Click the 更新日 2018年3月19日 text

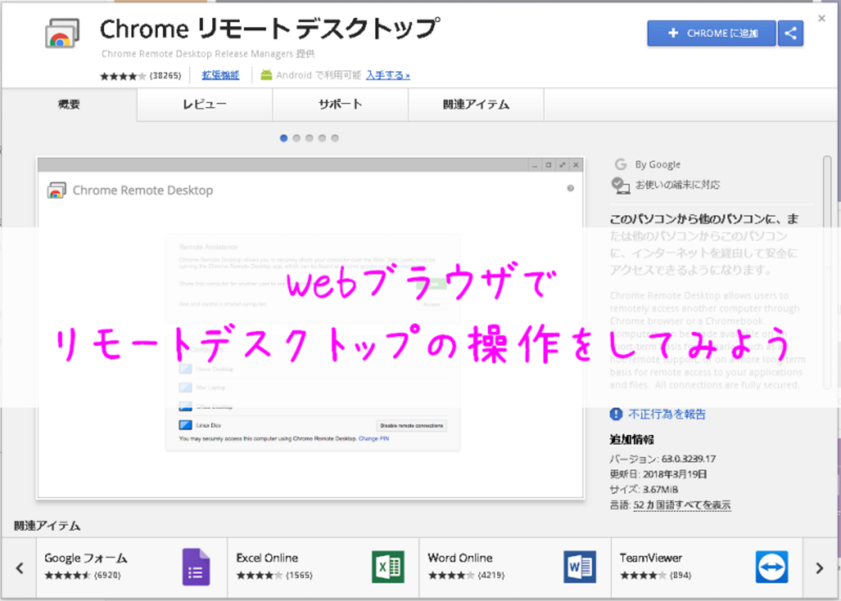658,474
